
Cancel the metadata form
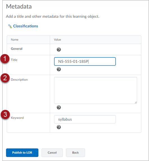coord(52,153)
